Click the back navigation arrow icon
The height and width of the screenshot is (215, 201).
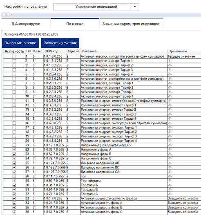tap(4, 14)
